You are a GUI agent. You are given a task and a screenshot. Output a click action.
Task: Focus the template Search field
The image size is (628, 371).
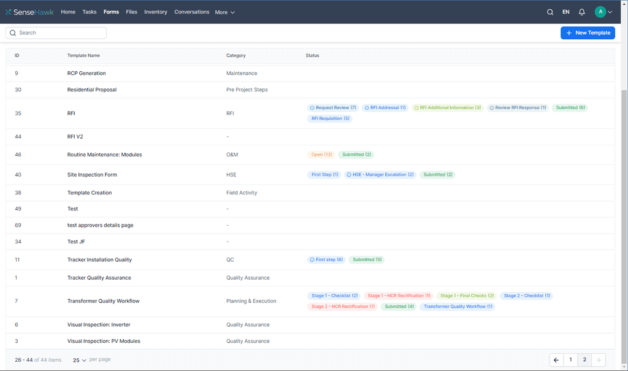pos(56,33)
